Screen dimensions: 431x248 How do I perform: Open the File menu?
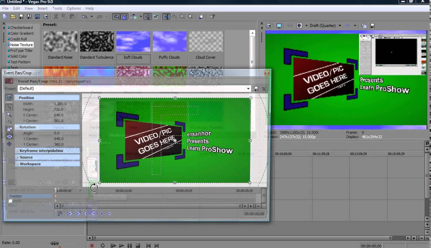(x=5, y=8)
